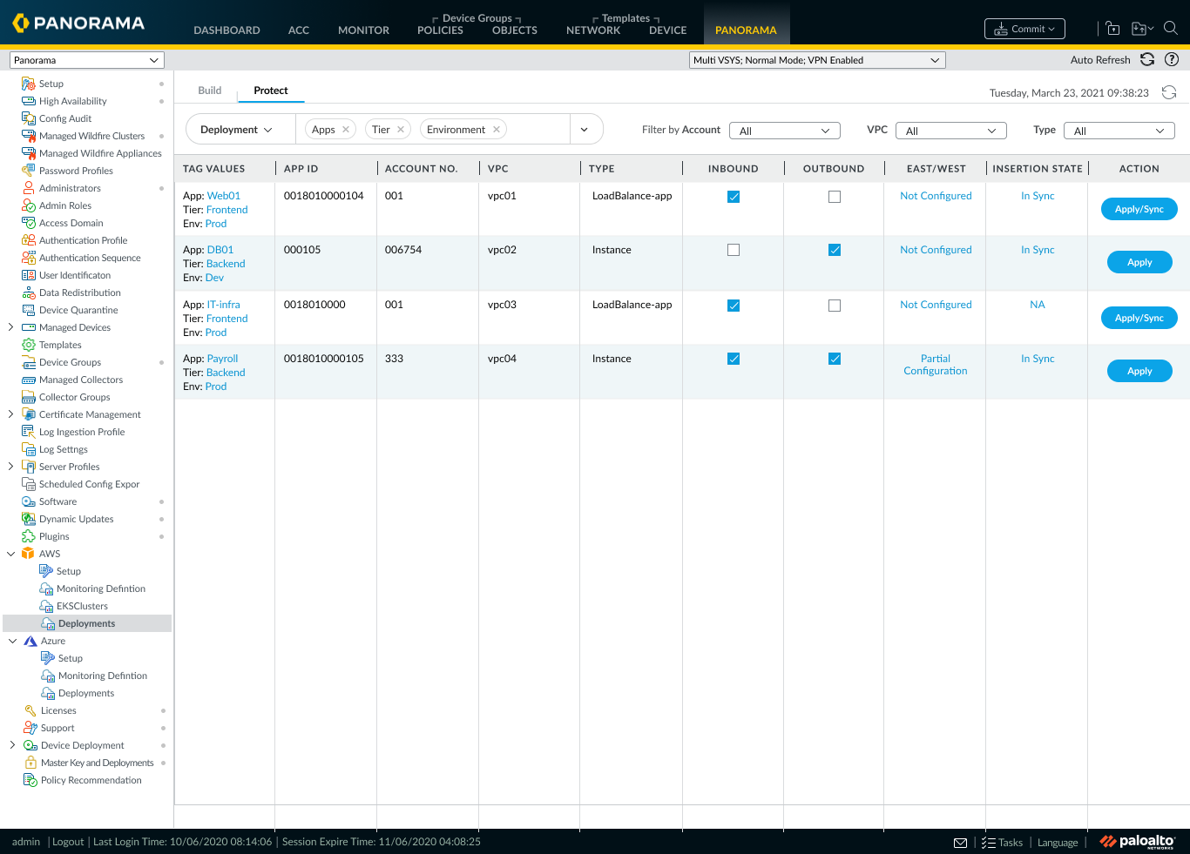Collapse the AWS tree node
Image resolution: width=1190 pixels, height=854 pixels.
click(x=11, y=554)
